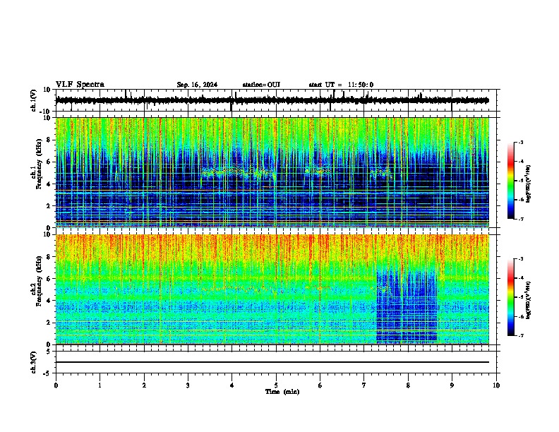Viewport: 559px width, 432px height.
Task: Click time axis tick label "0"
Action: click(56, 385)
